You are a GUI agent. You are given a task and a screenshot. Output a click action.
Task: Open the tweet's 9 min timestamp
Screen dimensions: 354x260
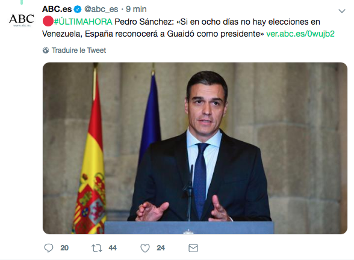point(136,9)
